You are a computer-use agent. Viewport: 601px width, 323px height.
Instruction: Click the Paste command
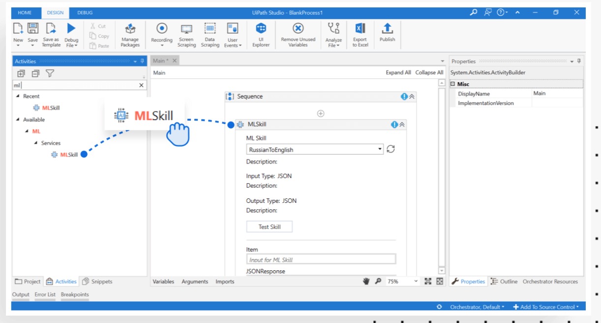(x=99, y=46)
